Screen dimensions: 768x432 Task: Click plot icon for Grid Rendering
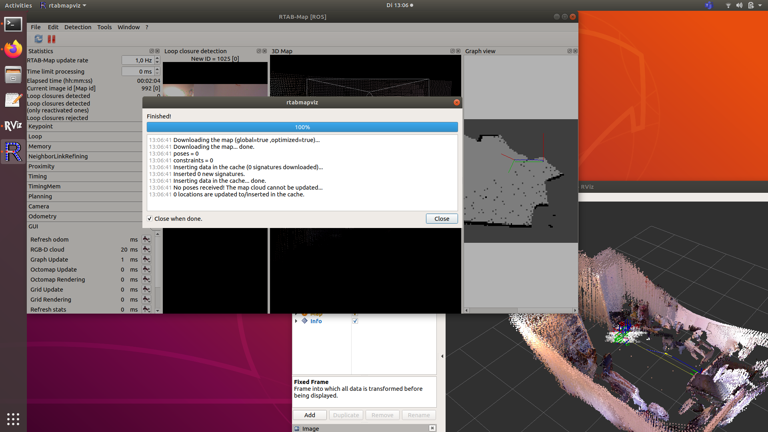[x=146, y=300]
